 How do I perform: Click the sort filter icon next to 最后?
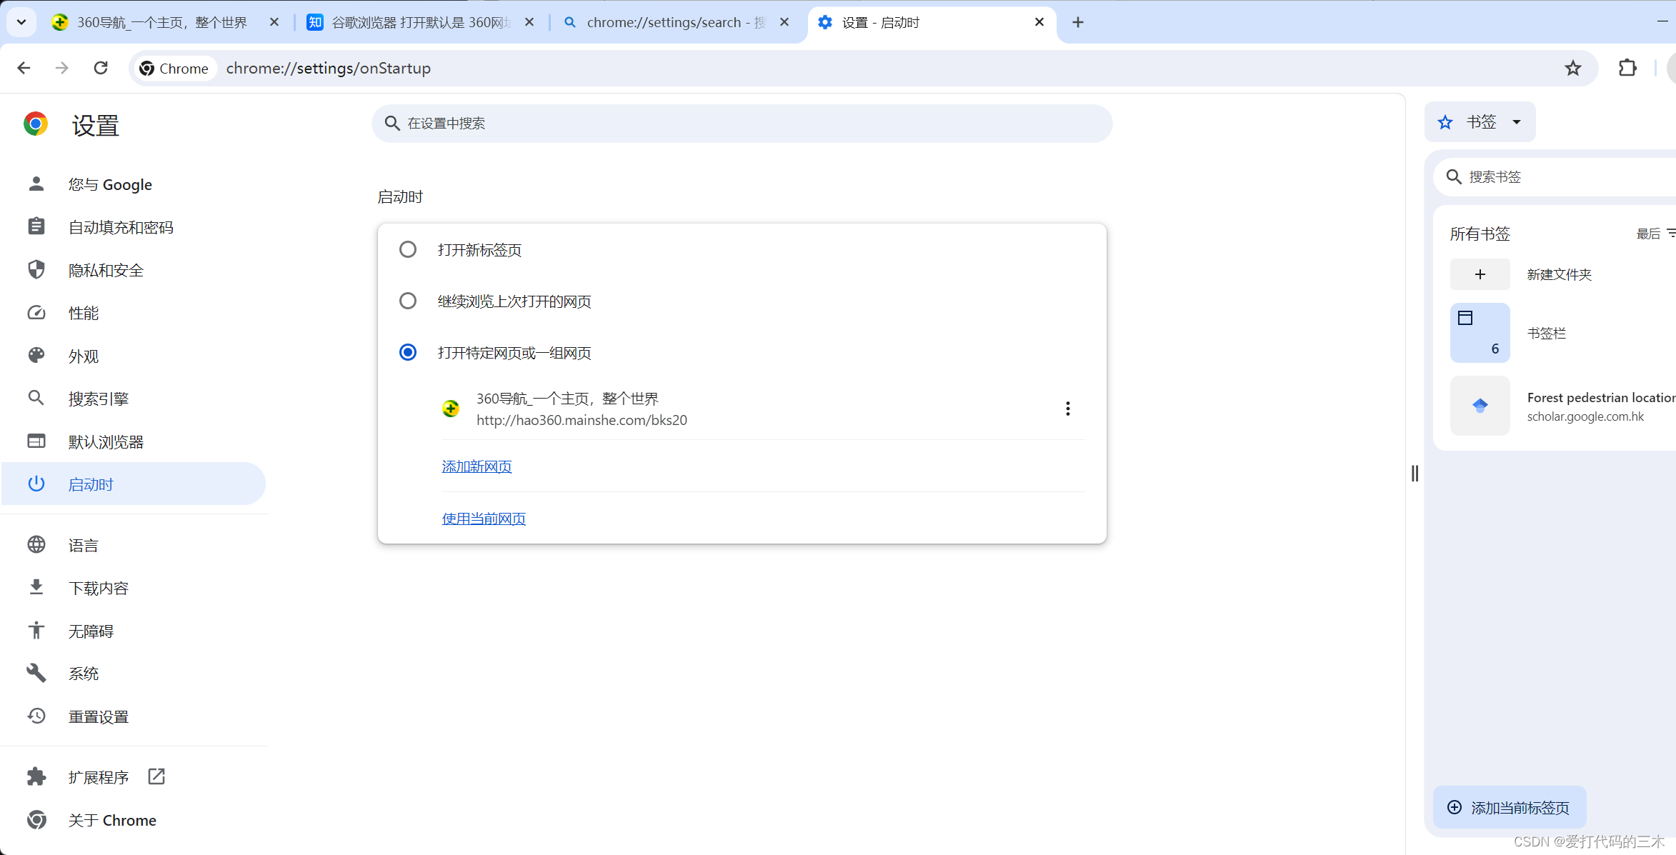click(x=1670, y=234)
